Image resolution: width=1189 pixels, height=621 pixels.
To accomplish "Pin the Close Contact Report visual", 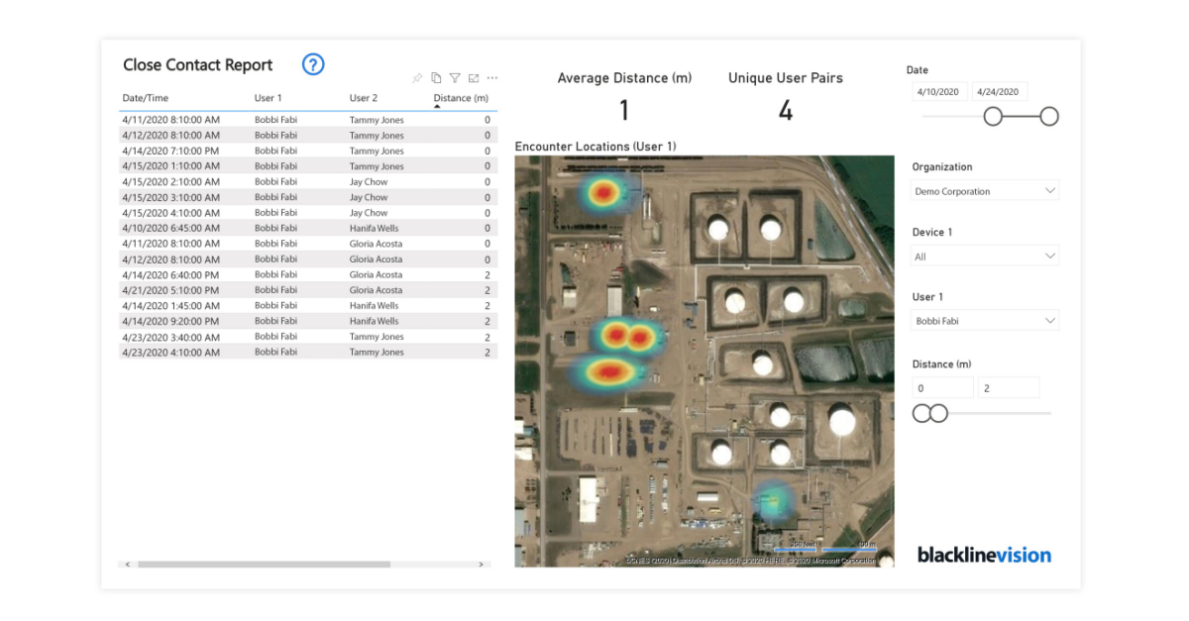I will [x=416, y=77].
